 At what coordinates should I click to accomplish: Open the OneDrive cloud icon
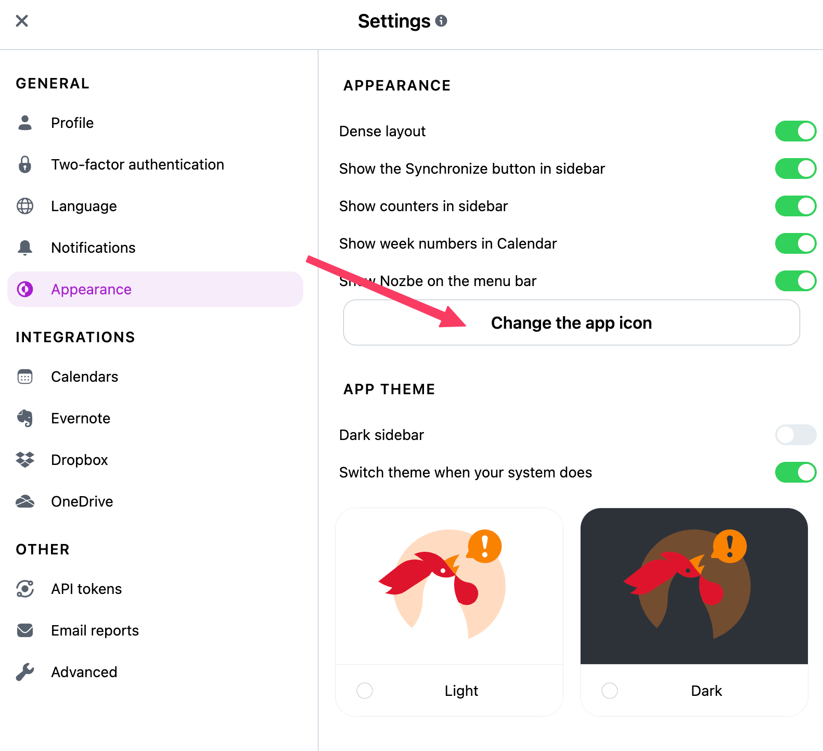[25, 501]
